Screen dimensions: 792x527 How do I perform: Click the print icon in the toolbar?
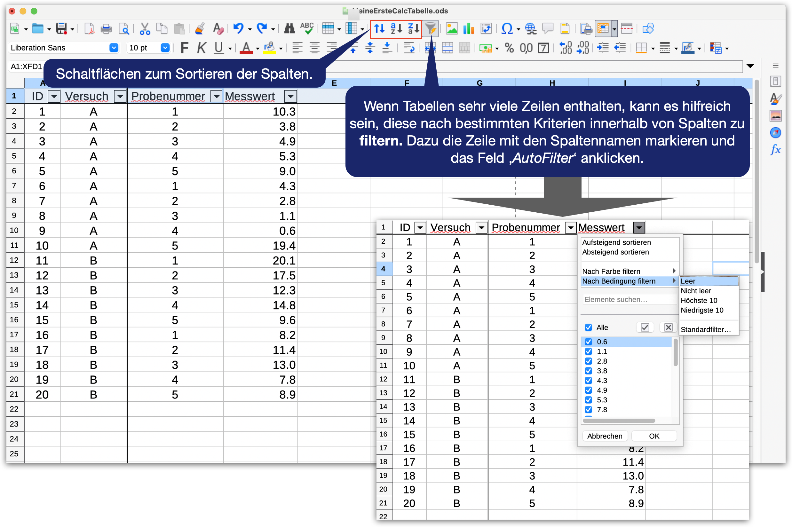click(106, 29)
